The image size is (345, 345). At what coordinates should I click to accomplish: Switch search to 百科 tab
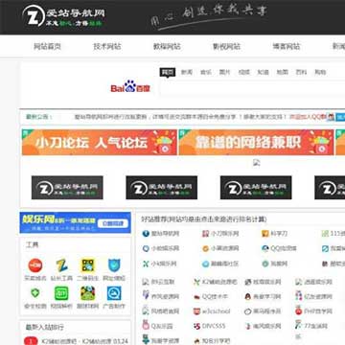tap(301, 73)
